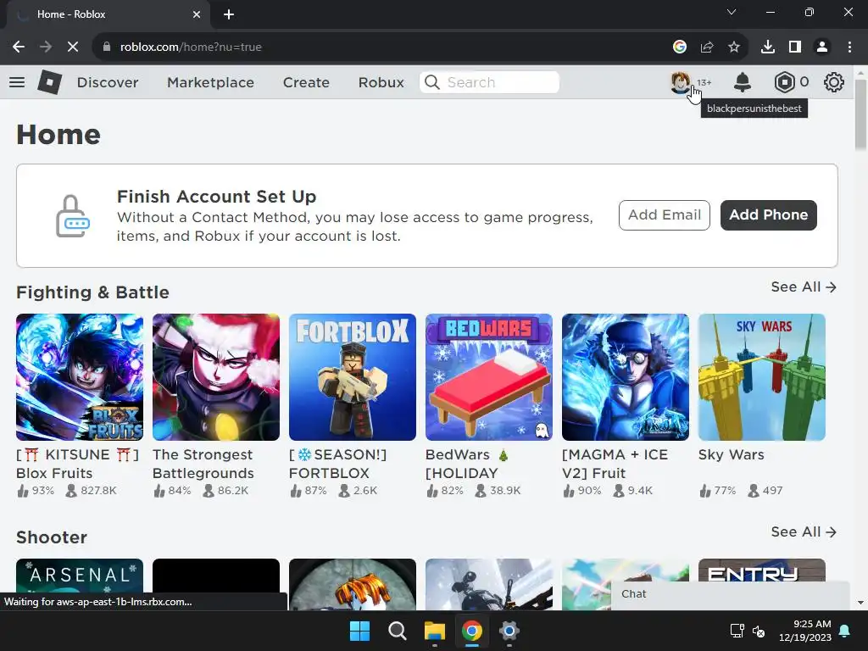Viewport: 868px width, 651px height.
Task: Click the browser address bar URL
Action: tap(191, 47)
